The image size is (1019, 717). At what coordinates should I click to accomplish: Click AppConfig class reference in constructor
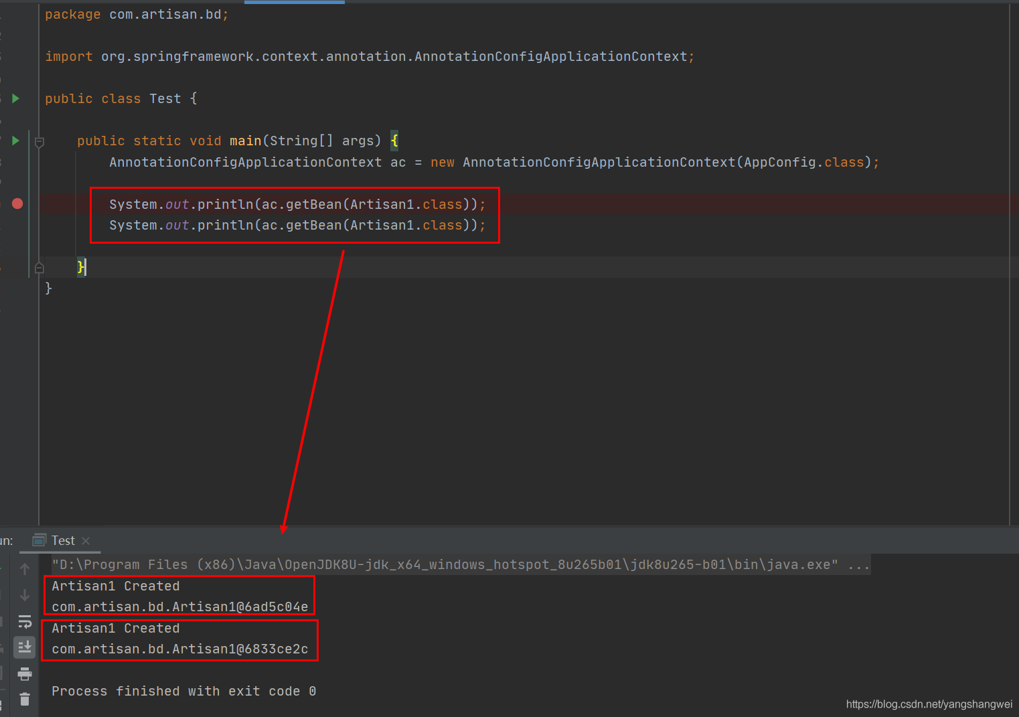pyautogui.click(x=779, y=162)
